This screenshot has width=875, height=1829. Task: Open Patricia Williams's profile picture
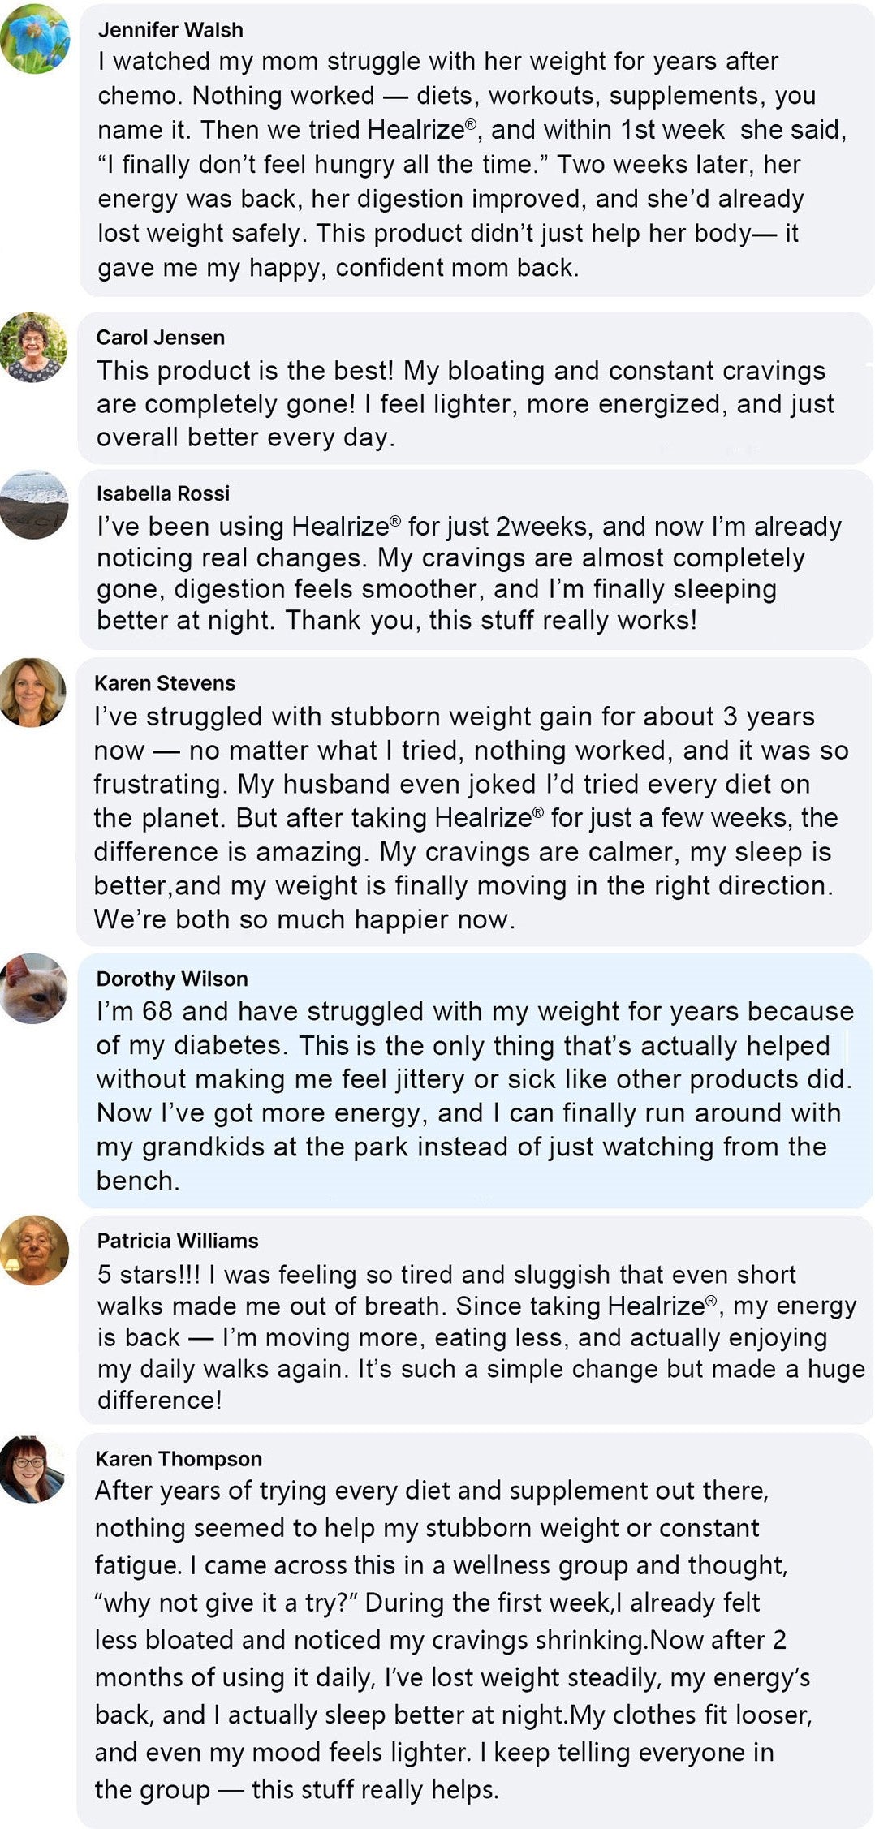pos(33,1250)
